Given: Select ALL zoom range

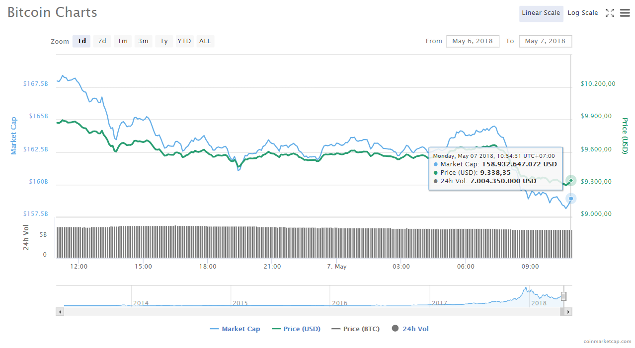Looking at the screenshot, I should click(x=205, y=41).
